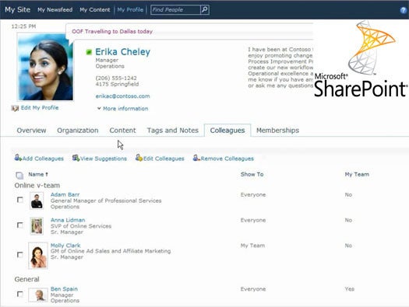Click the My Site title link
The image size is (409, 307).
click(17, 9)
